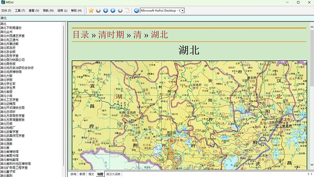This screenshot has width=314, height=177.
Task: Select the first 湖北 entry in word list
Action: click(x=3, y=24)
